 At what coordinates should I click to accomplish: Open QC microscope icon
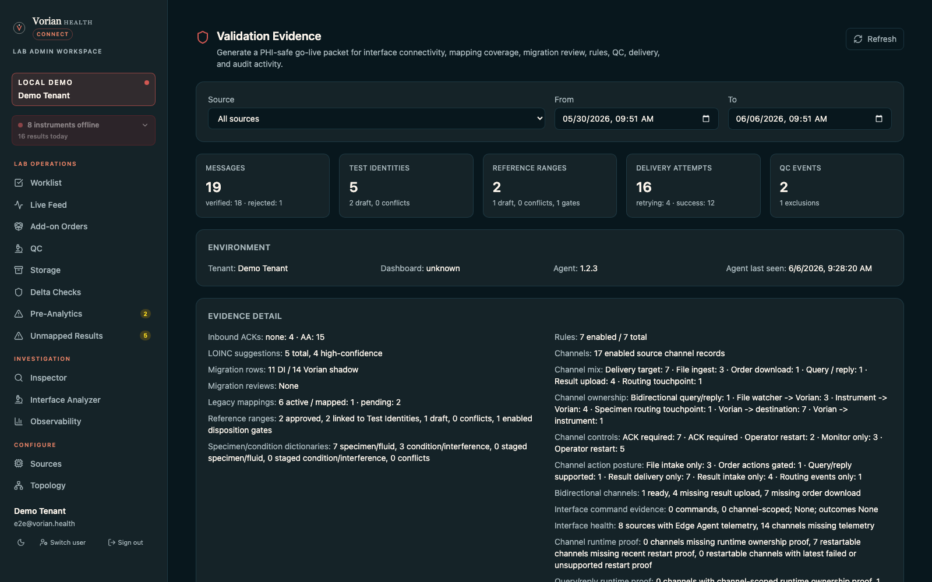tap(19, 249)
